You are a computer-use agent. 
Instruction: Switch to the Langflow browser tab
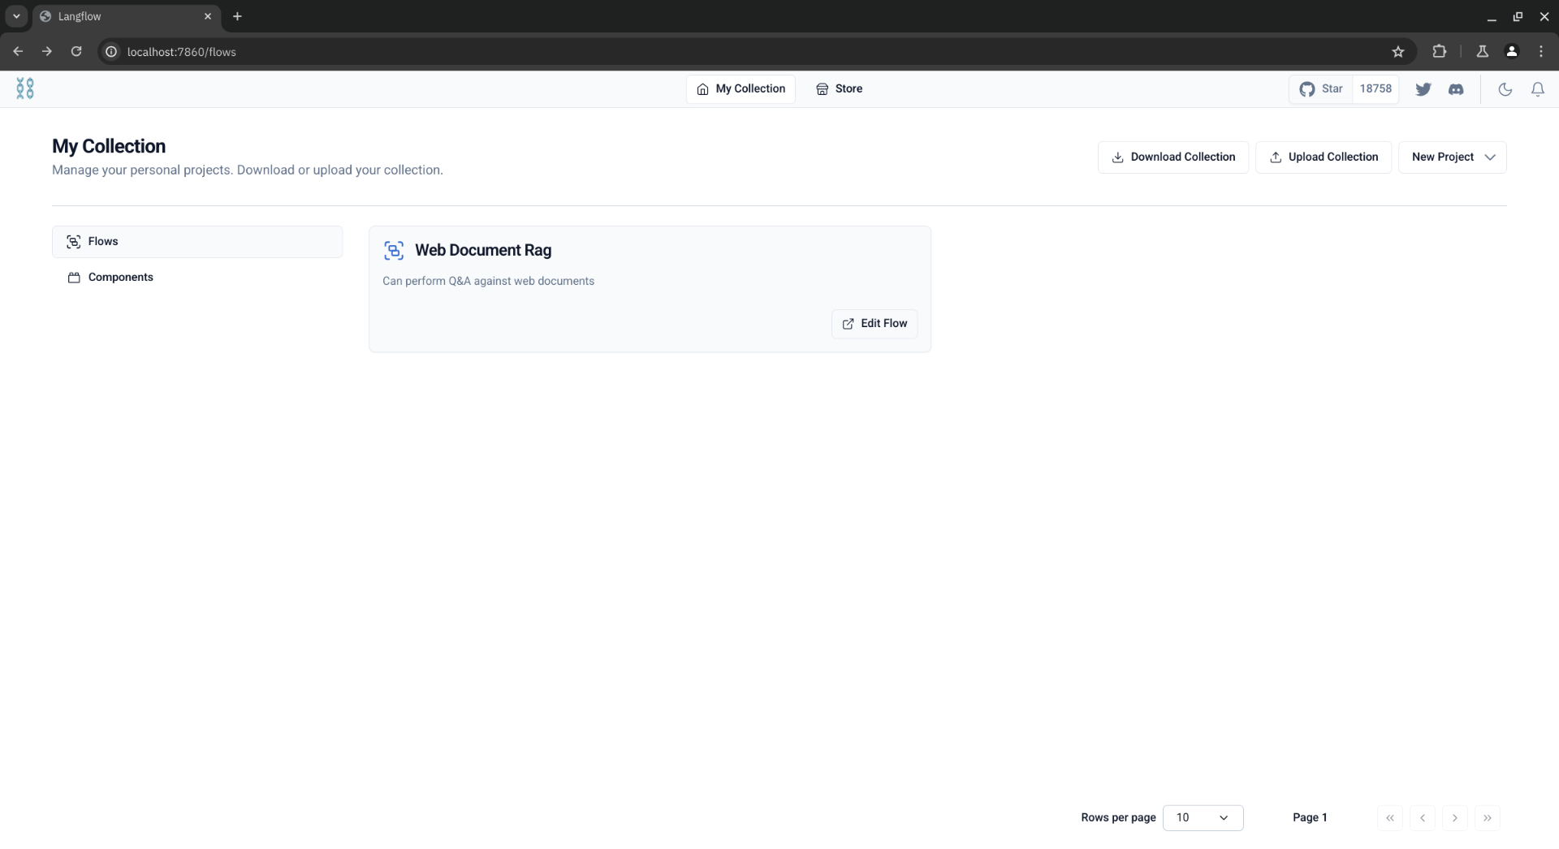(114, 16)
